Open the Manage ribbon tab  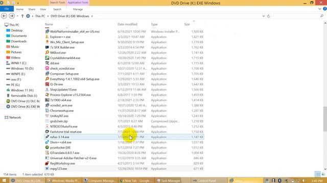point(78,9)
